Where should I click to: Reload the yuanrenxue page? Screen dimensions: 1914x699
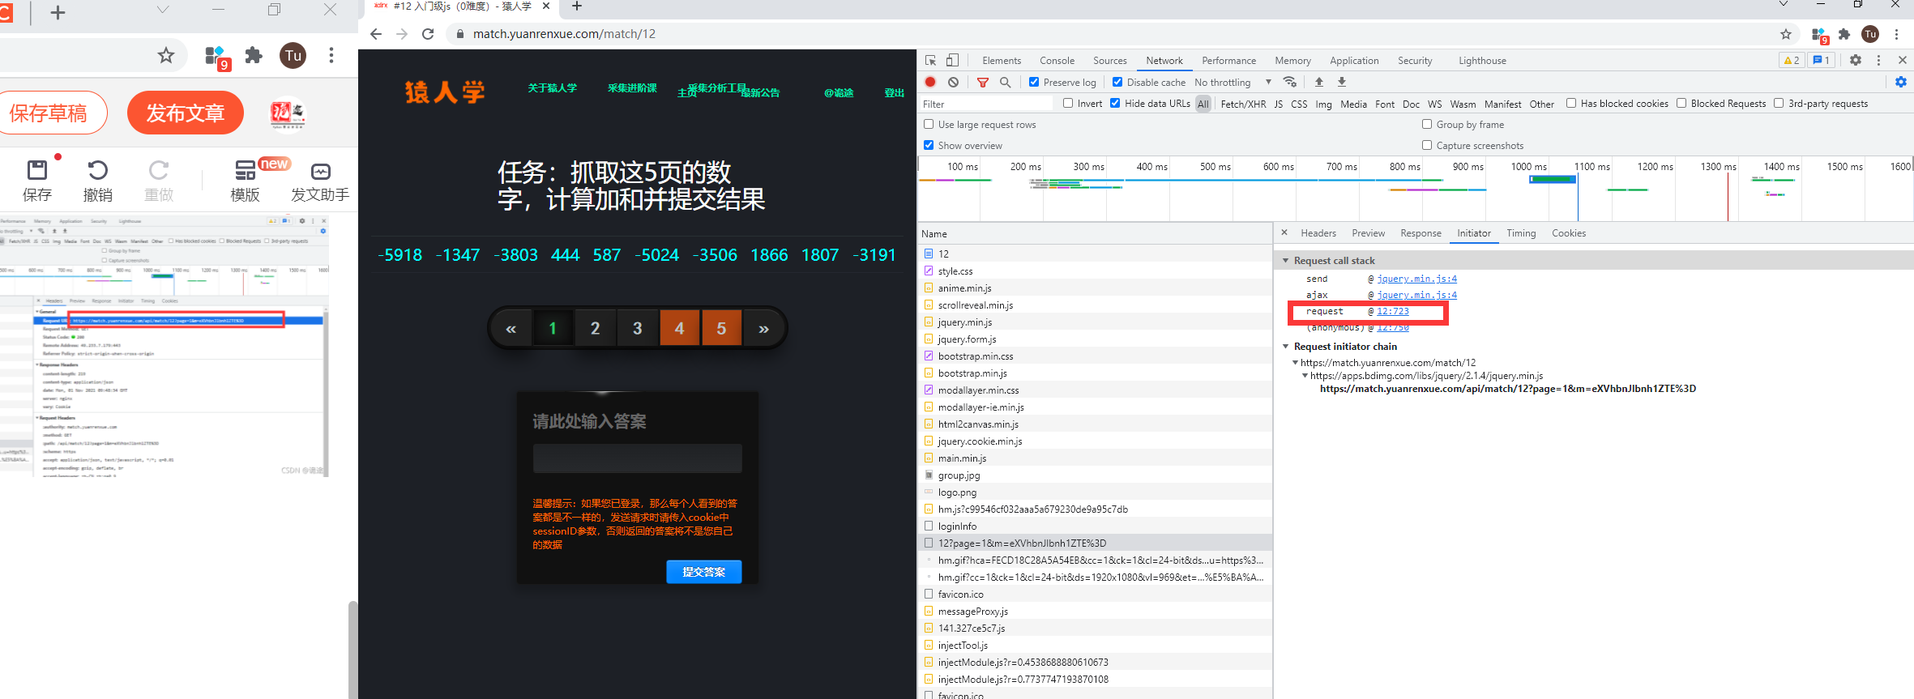[428, 34]
